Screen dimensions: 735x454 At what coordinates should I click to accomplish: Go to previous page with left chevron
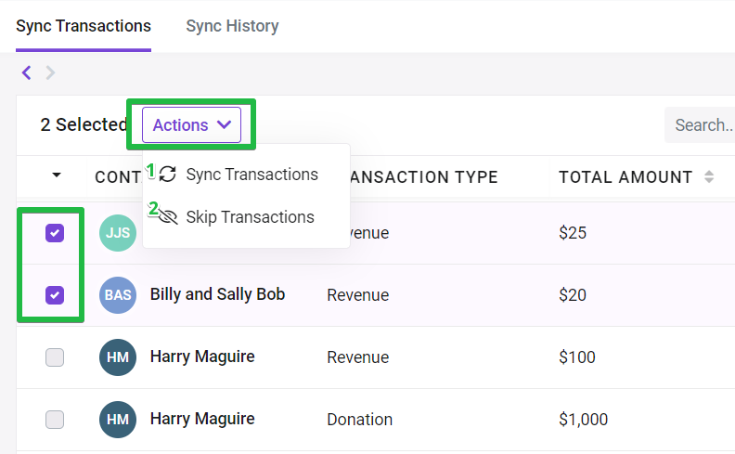tap(27, 72)
